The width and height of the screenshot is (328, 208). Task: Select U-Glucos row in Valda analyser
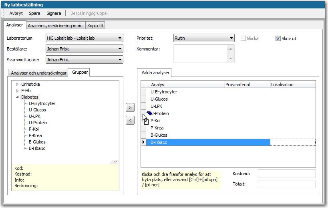click(231, 99)
